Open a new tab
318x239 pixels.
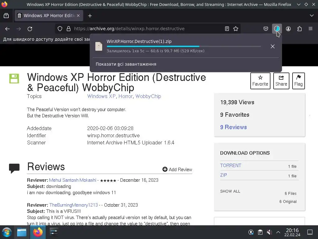[x=90, y=16]
